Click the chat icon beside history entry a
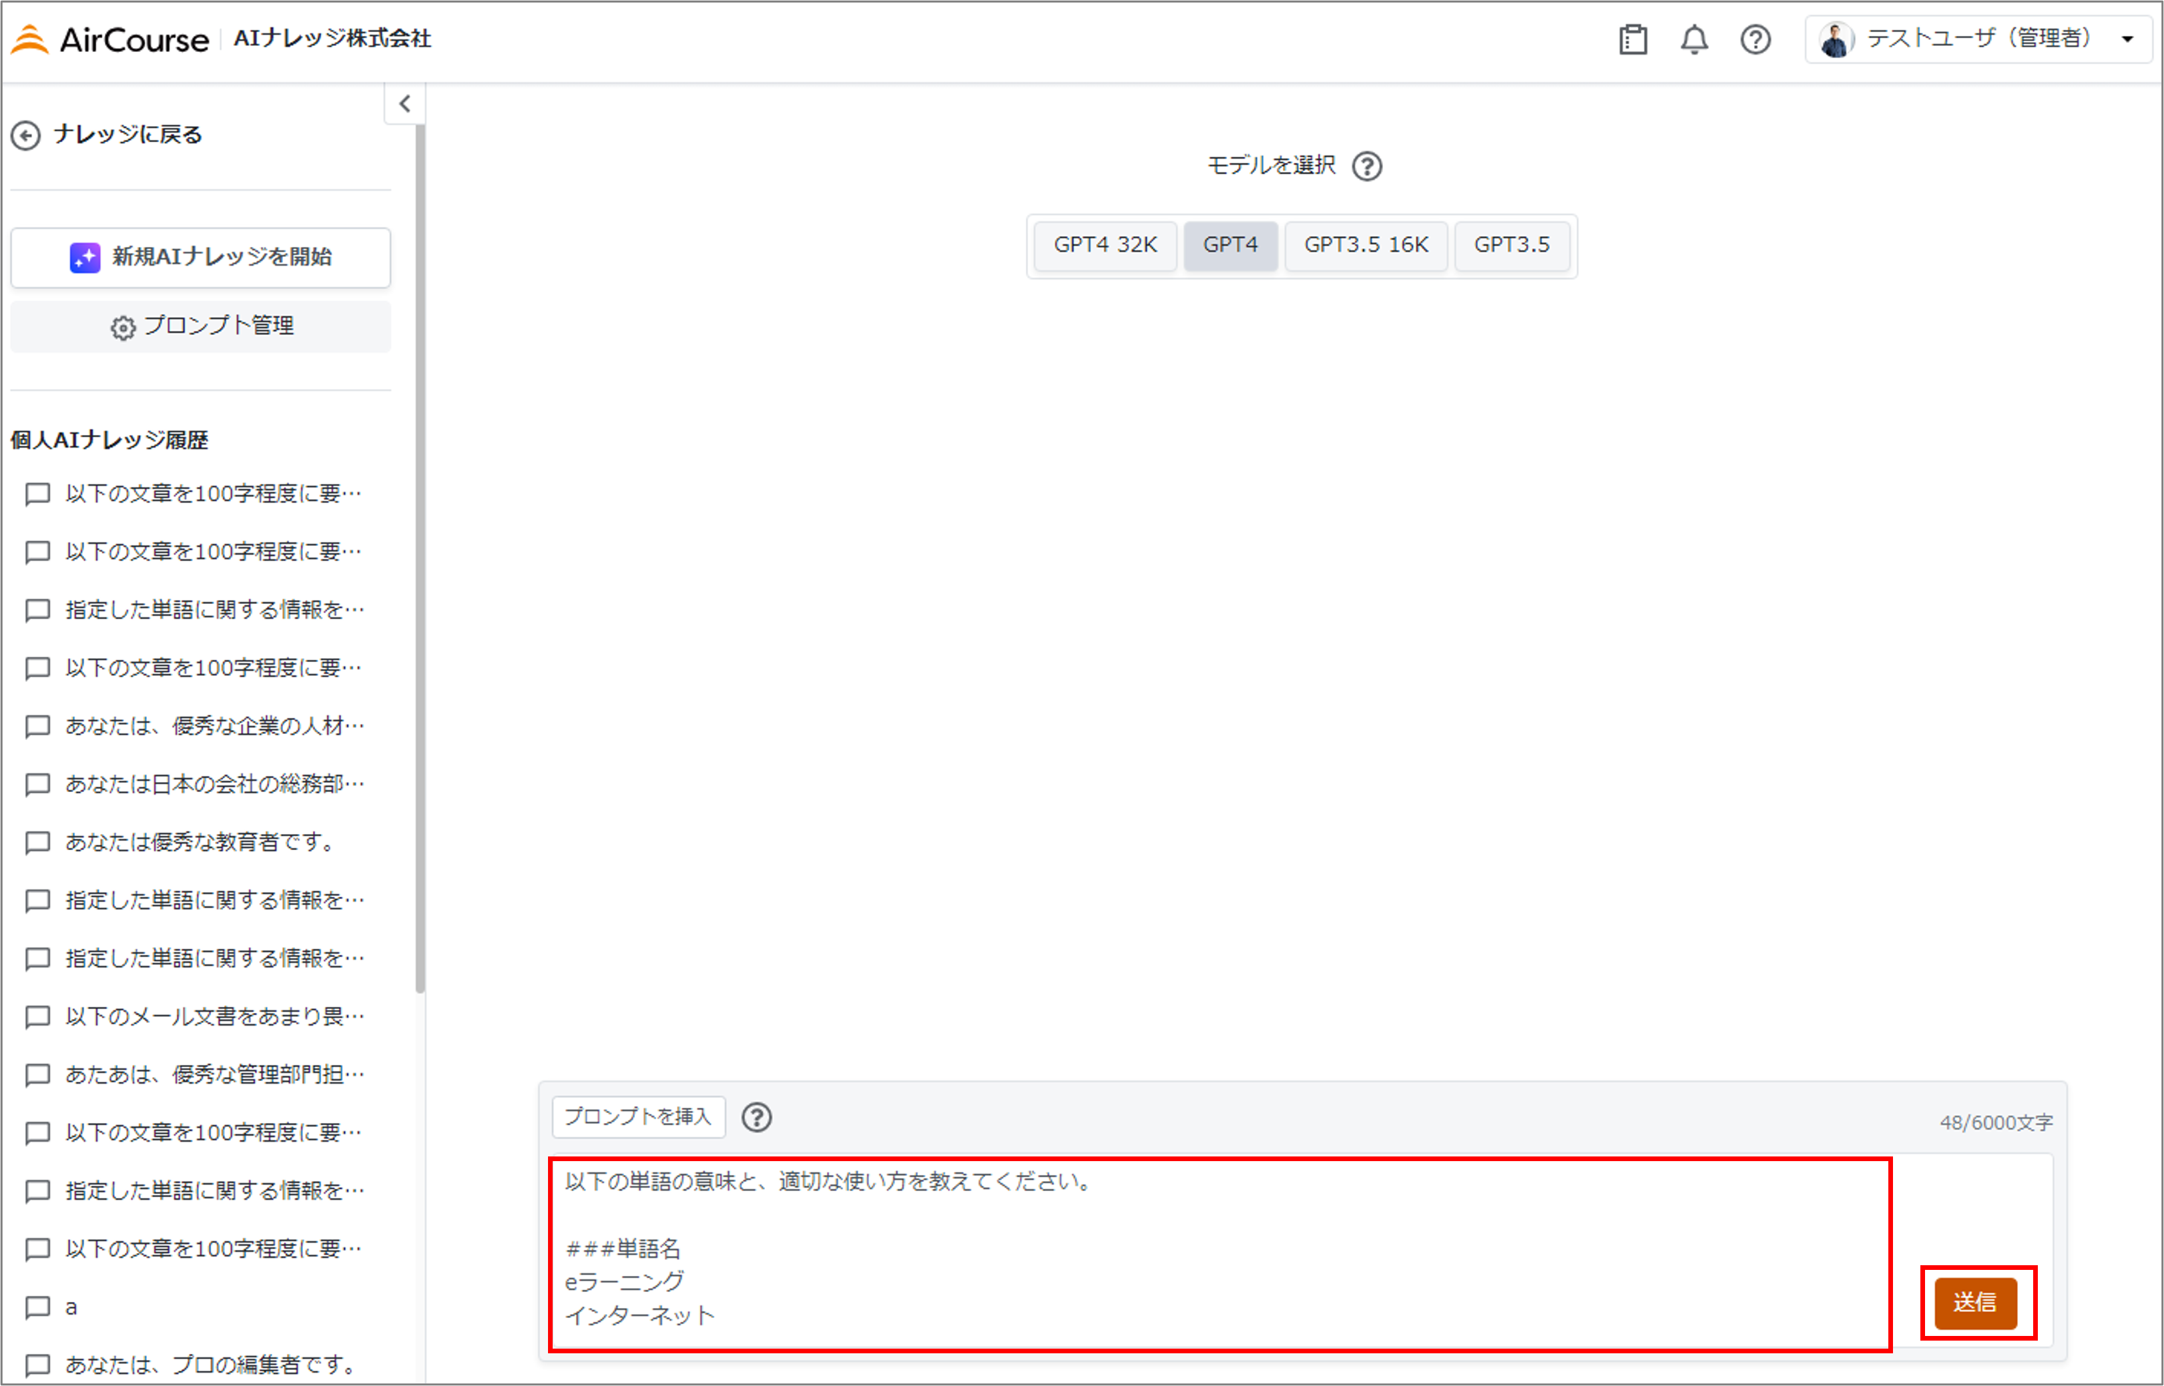The image size is (2164, 1386). click(x=37, y=1307)
